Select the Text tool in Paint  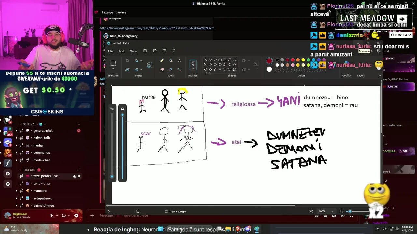pos(179,61)
